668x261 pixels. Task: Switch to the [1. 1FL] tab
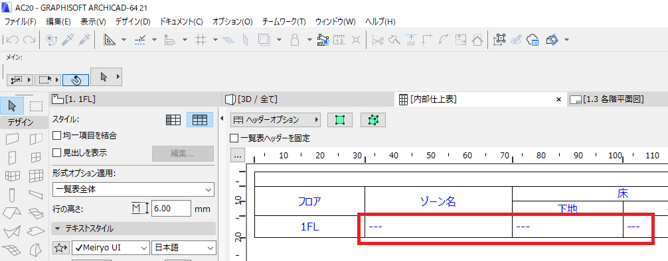click(x=135, y=99)
